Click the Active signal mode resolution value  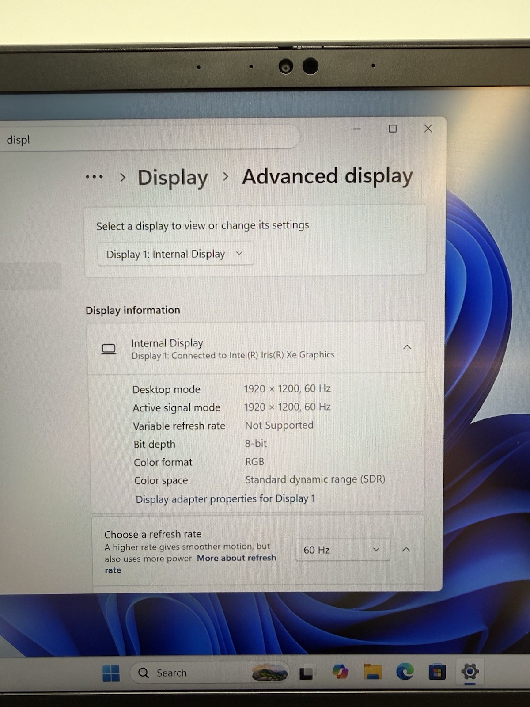[x=288, y=407]
